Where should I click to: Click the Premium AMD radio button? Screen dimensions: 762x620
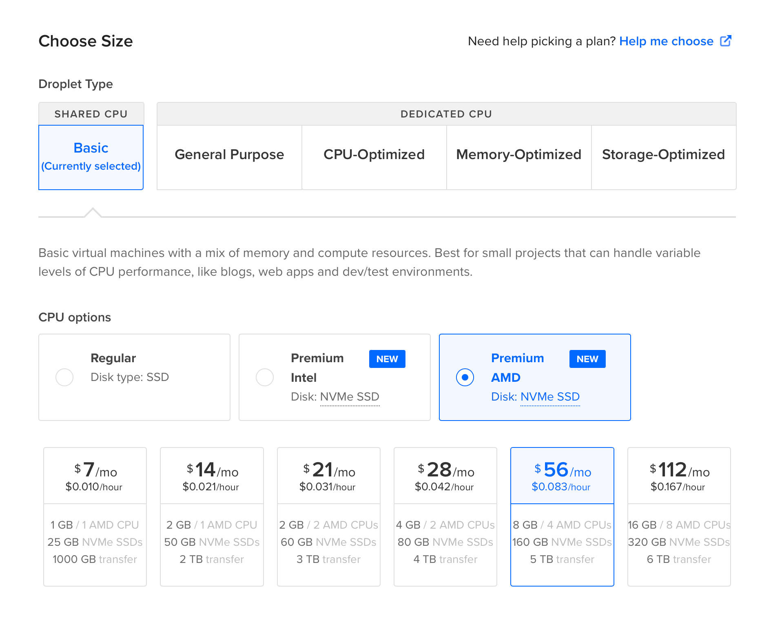[x=465, y=377]
